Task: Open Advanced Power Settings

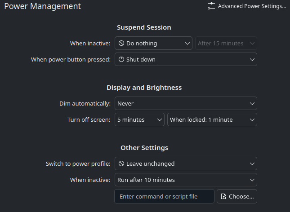Action: point(247,6)
